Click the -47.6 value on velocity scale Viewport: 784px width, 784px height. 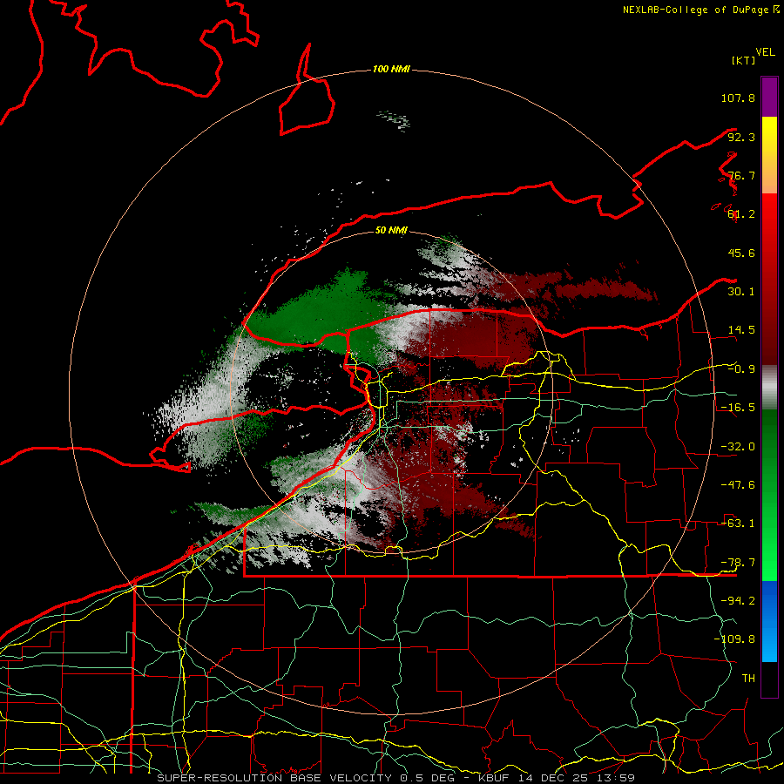click(738, 485)
